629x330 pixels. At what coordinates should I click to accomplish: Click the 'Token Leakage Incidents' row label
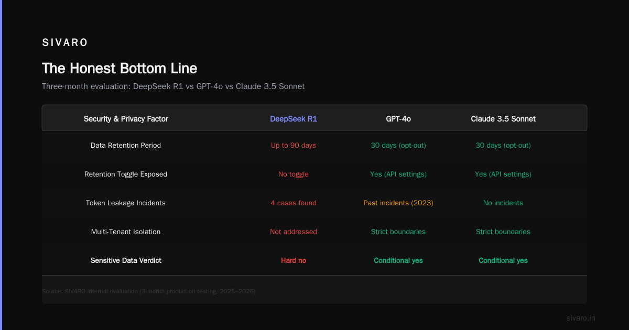pyautogui.click(x=126, y=203)
